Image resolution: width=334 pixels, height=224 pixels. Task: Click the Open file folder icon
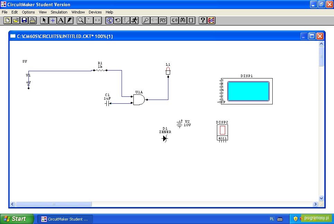coord(16,20)
